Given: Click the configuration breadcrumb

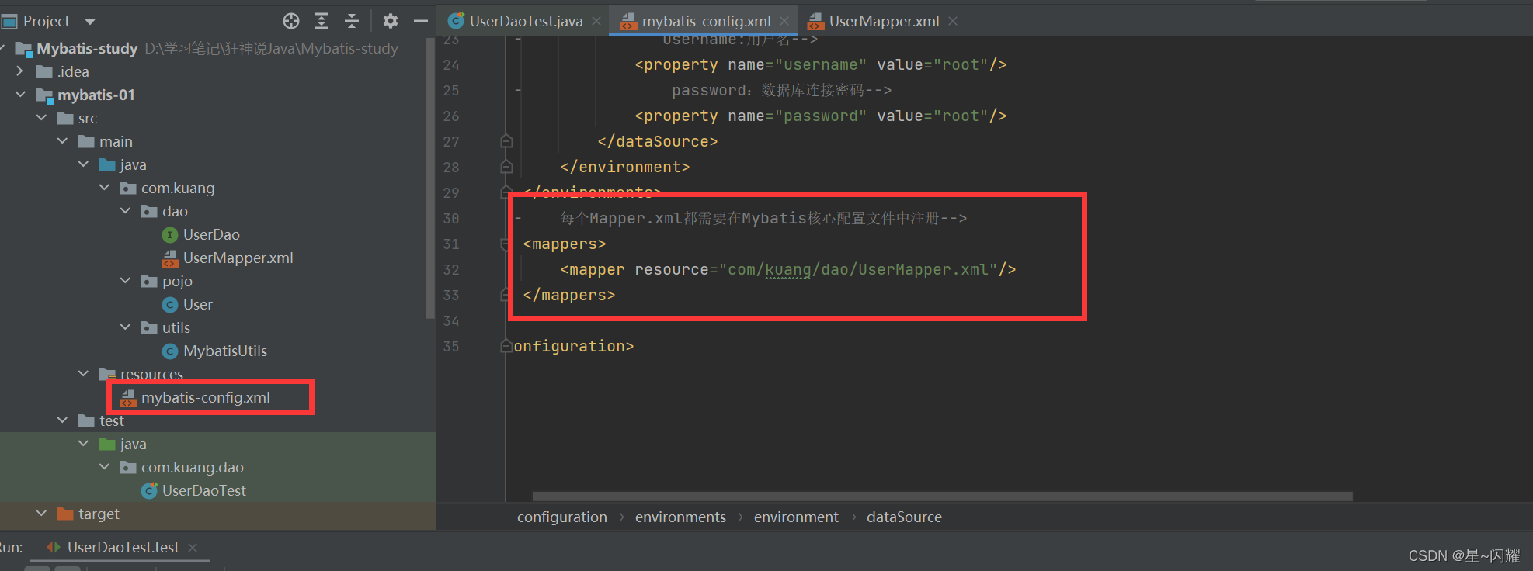Looking at the screenshot, I should pyautogui.click(x=562, y=517).
